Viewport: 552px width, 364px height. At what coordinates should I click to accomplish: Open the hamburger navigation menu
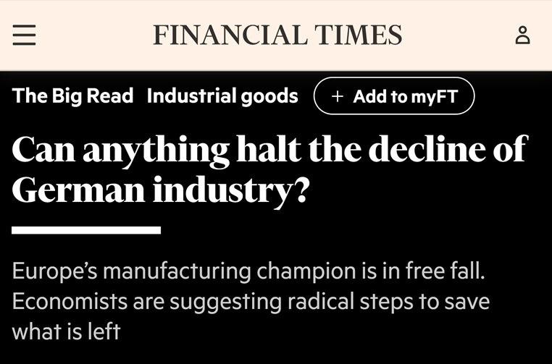tap(24, 34)
